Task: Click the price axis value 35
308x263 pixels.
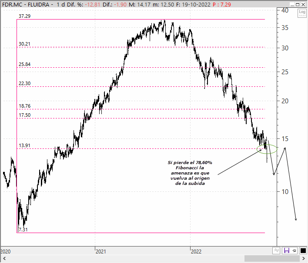Action: (285, 28)
